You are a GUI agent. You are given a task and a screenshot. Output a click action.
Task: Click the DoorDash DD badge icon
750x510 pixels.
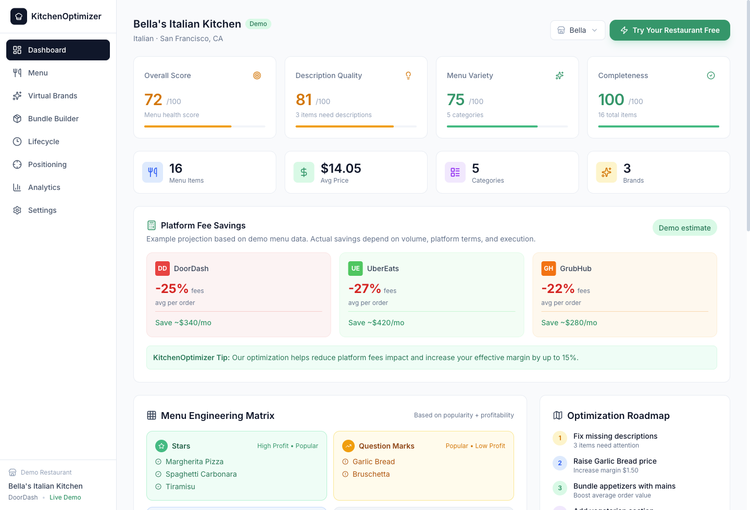[162, 269]
